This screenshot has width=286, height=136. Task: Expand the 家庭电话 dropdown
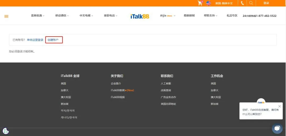click(x=110, y=16)
